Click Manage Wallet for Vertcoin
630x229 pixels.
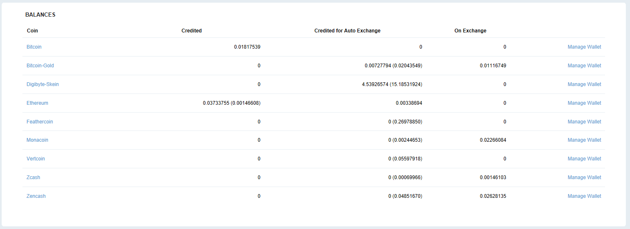pyautogui.click(x=584, y=159)
